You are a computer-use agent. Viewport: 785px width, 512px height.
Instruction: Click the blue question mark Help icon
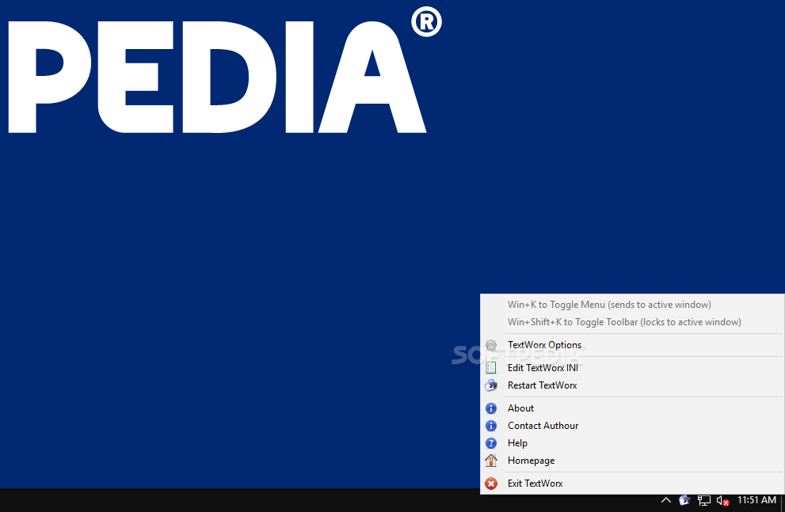(491, 443)
